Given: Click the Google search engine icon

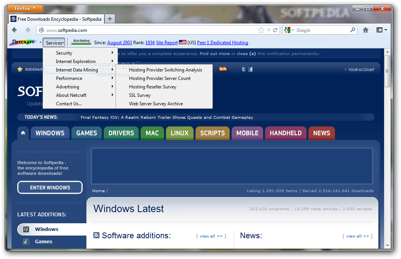Looking at the screenshot, I should [287, 30].
